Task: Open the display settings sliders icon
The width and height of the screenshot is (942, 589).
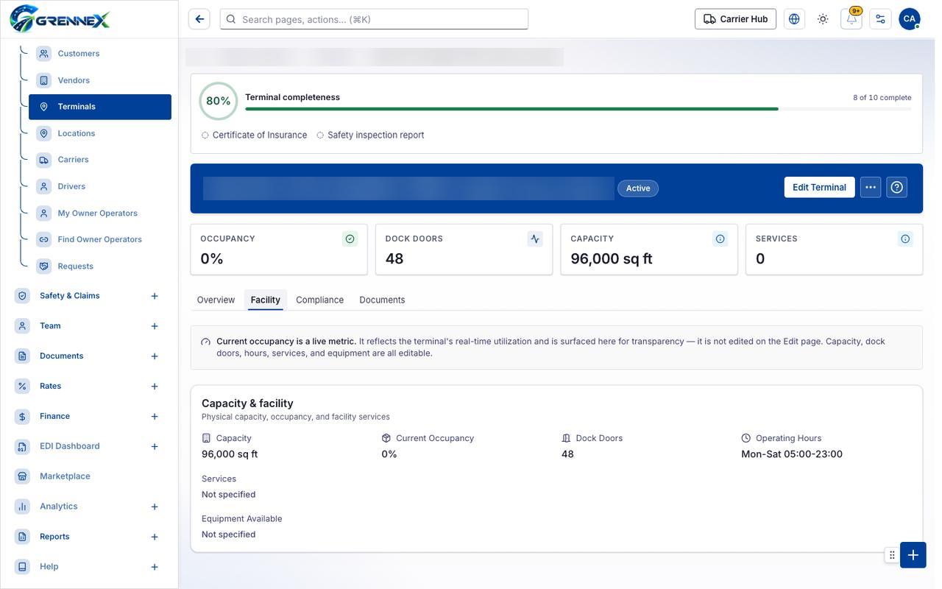Action: point(880,19)
